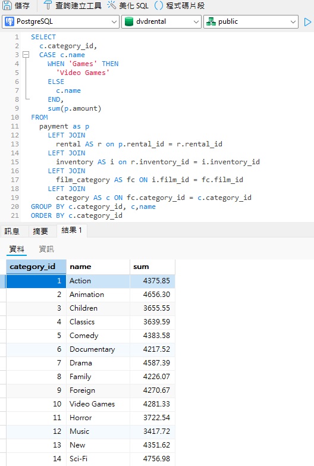314x466 pixels.
Task: Select the Foreign name cell
Action: point(98,390)
